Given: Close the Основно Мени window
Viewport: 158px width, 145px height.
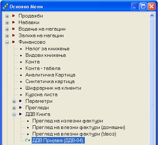Looking at the screenshot, I should pos(151,6).
